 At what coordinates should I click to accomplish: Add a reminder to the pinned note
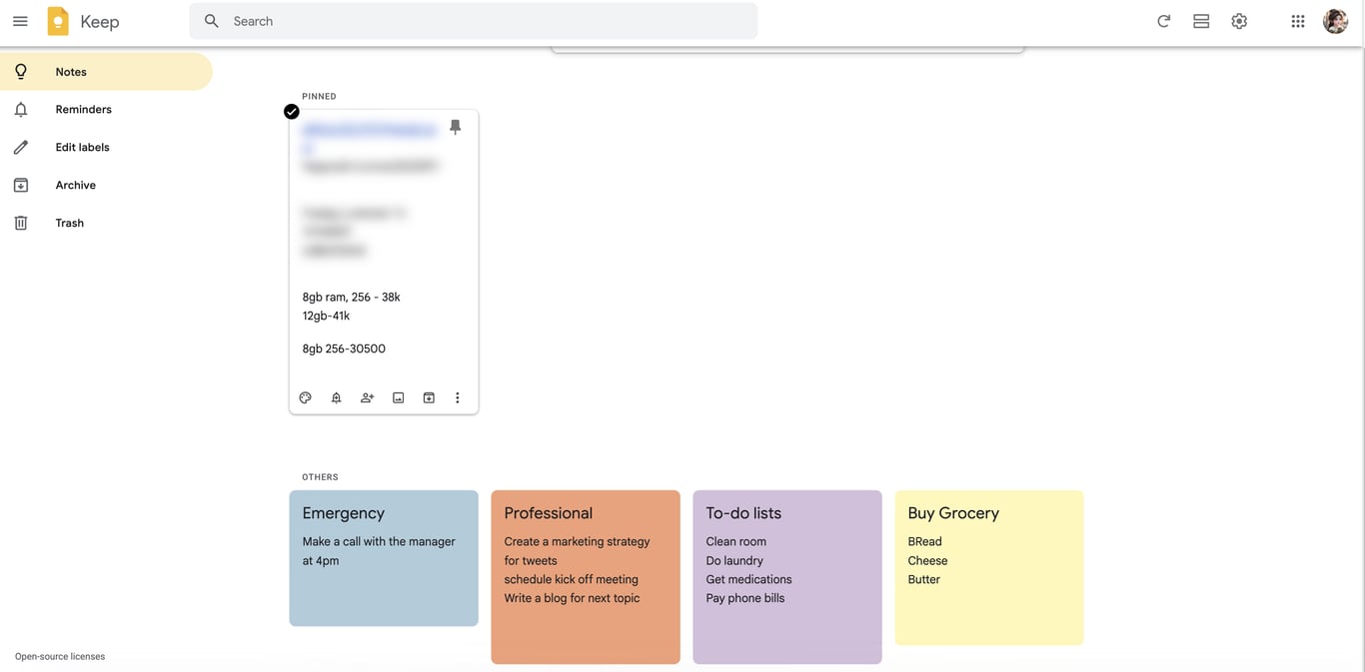pos(336,396)
